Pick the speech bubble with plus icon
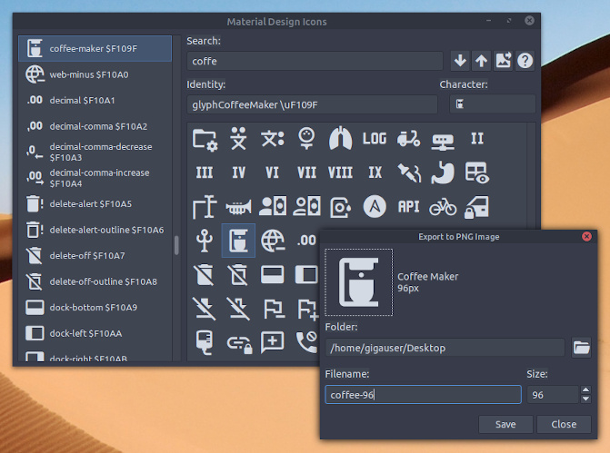 pos(273,342)
